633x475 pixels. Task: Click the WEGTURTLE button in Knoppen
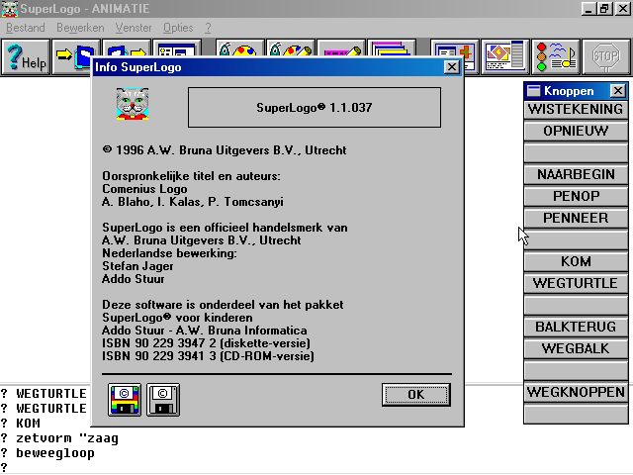pyautogui.click(x=576, y=284)
